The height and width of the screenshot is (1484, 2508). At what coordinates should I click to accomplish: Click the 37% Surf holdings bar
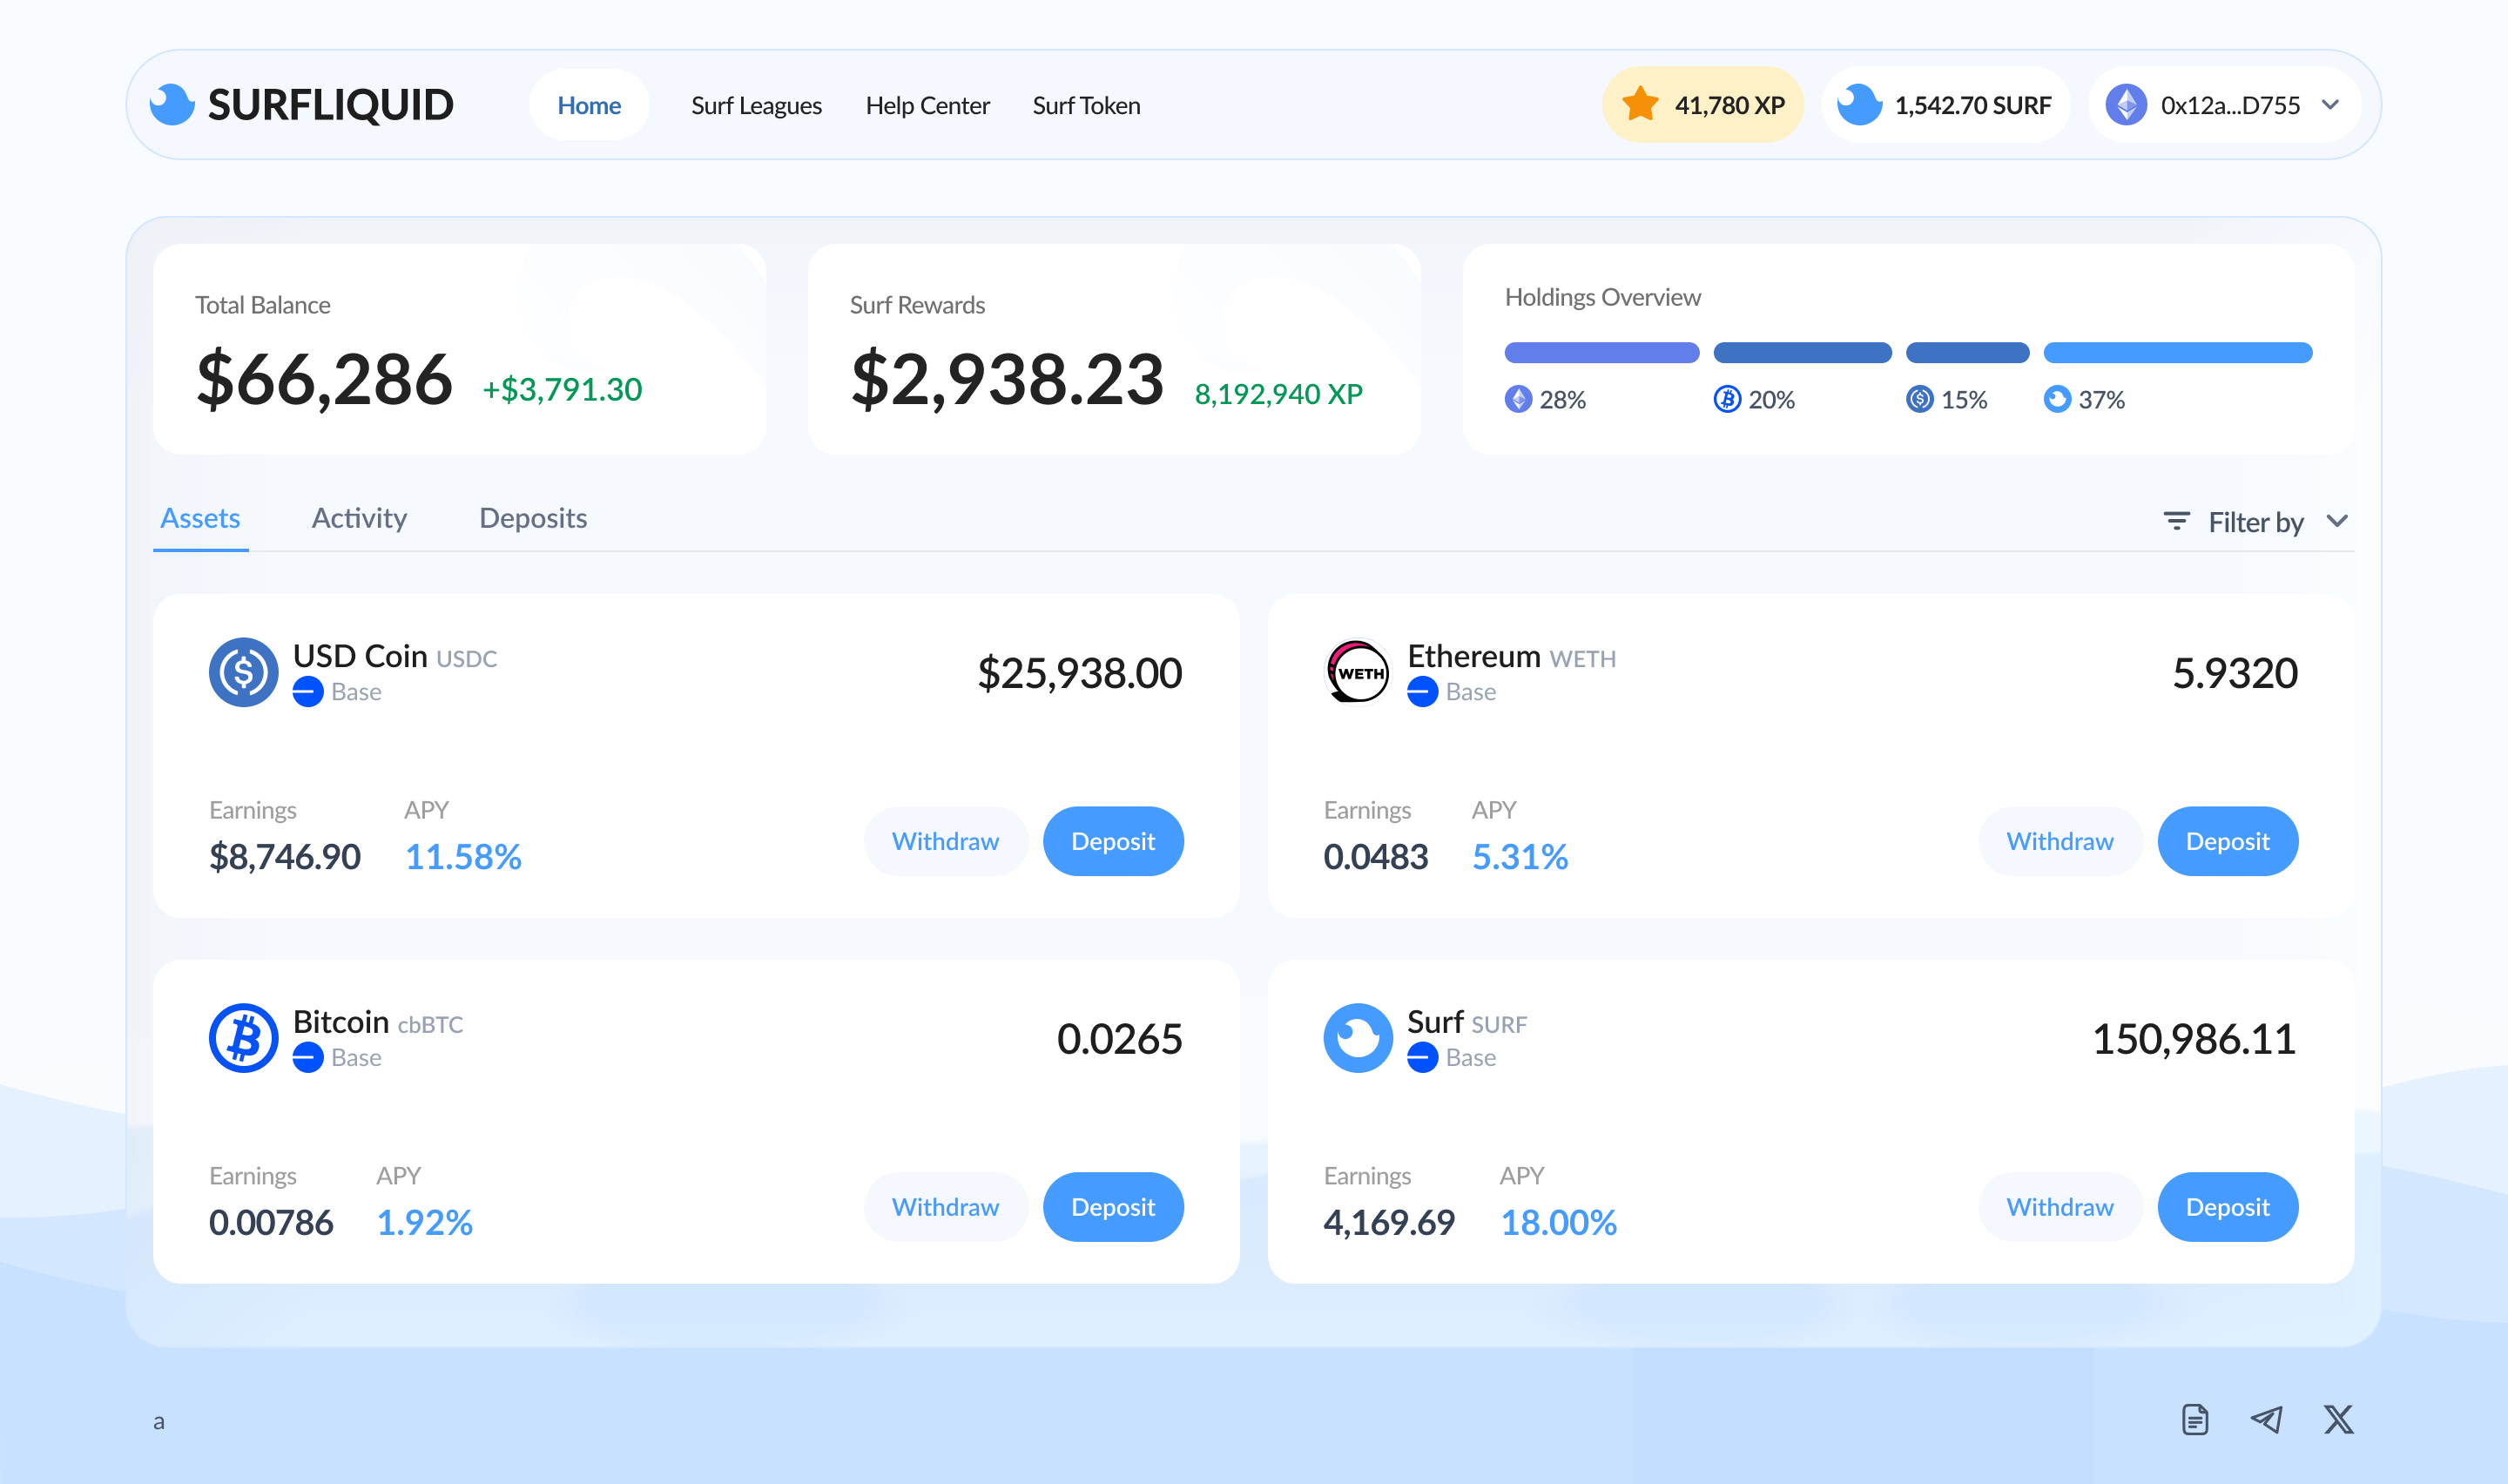[x=2177, y=353]
